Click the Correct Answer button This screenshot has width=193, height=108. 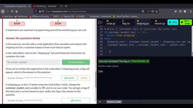pos(76,62)
